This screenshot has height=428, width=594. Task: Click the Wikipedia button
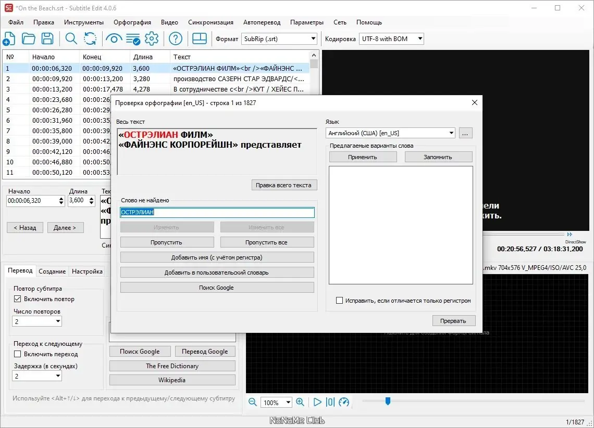pos(172,380)
